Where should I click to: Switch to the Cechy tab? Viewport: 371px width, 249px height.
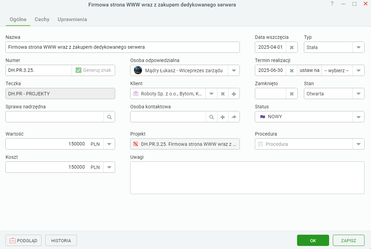pyautogui.click(x=42, y=19)
